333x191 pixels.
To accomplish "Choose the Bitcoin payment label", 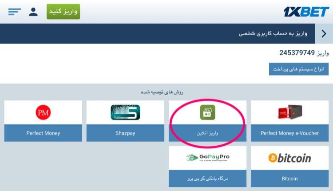I will (x=289, y=179).
